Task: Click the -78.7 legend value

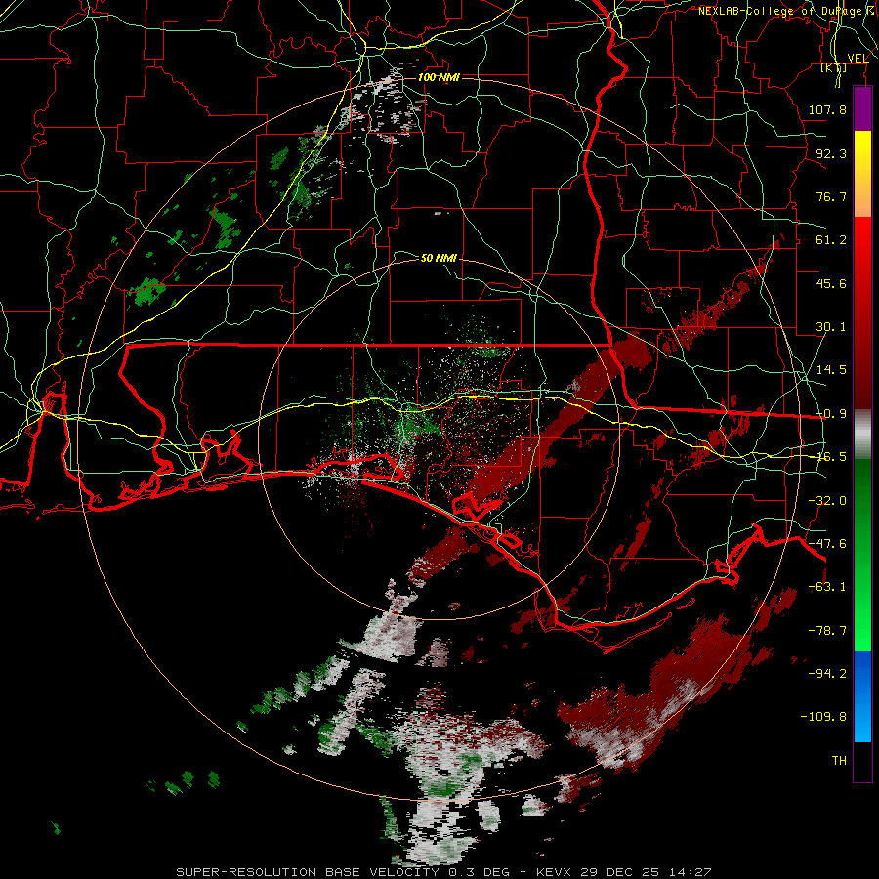Action: point(827,631)
